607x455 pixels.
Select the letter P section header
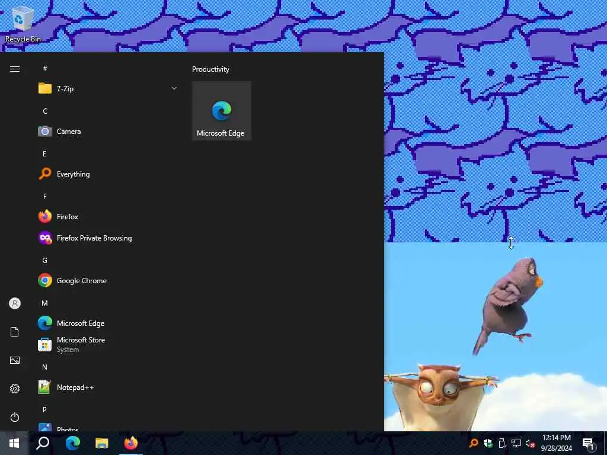(x=44, y=409)
